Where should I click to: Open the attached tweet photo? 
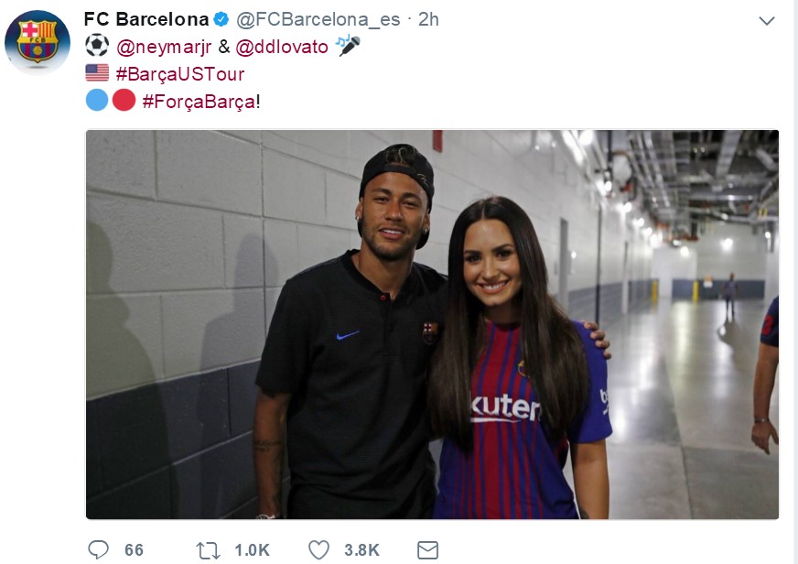pos(432,324)
